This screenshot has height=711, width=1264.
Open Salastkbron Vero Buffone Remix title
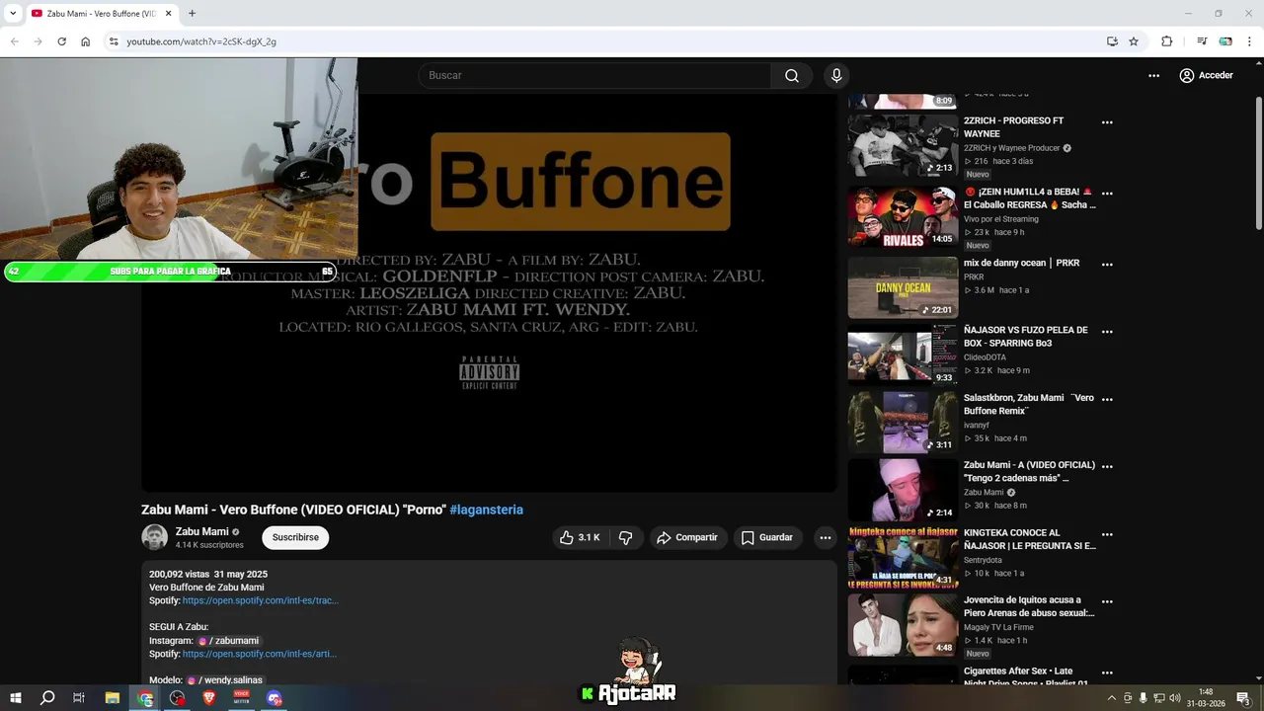tap(1029, 404)
